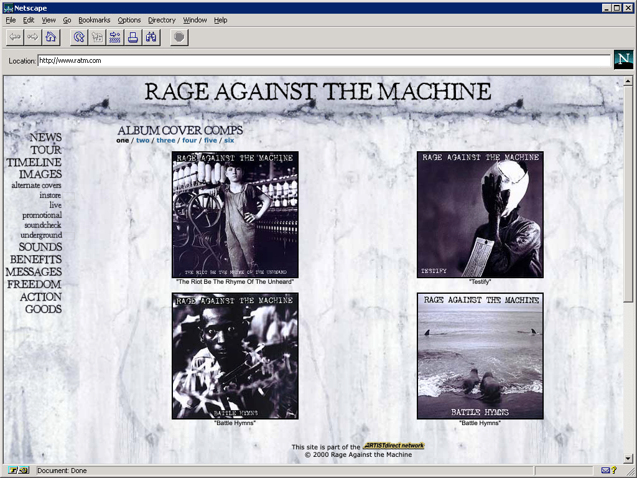
Task: Open the NEWS section link
Action: tap(45, 138)
